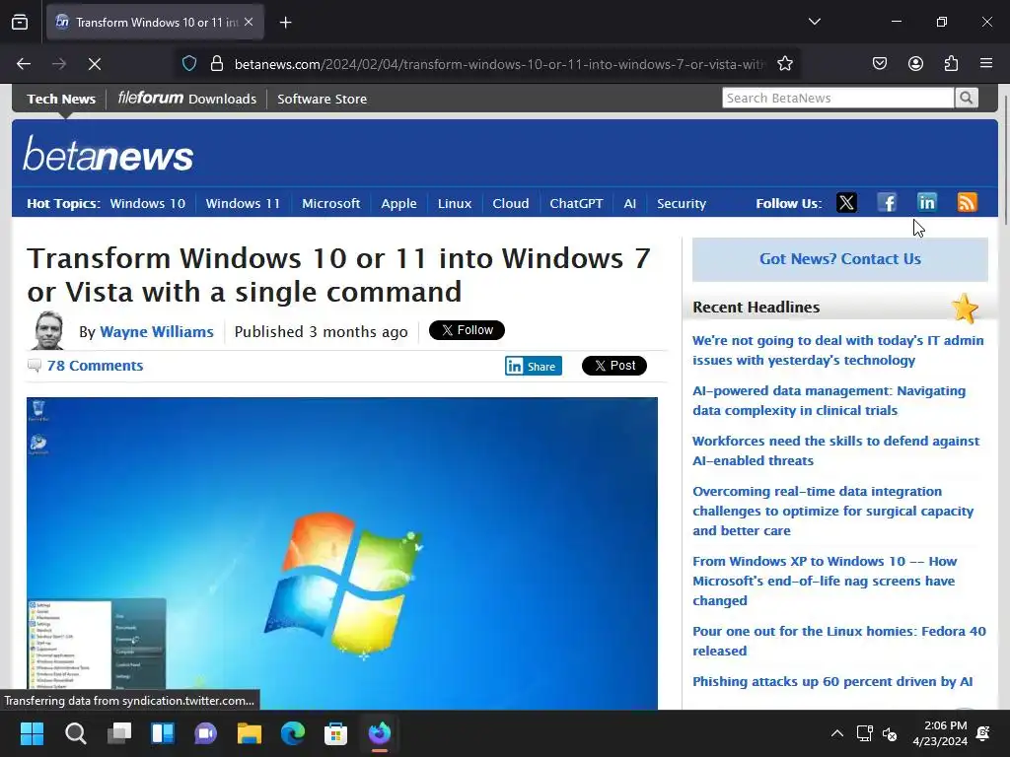
Task: Open Windows 11 hot topic
Action: pos(243,203)
